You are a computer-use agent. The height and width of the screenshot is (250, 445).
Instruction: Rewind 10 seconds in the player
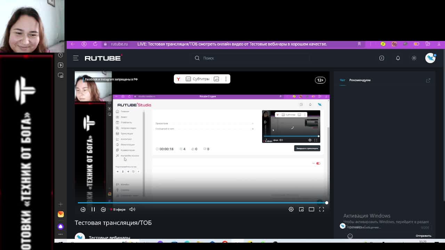[83, 209]
